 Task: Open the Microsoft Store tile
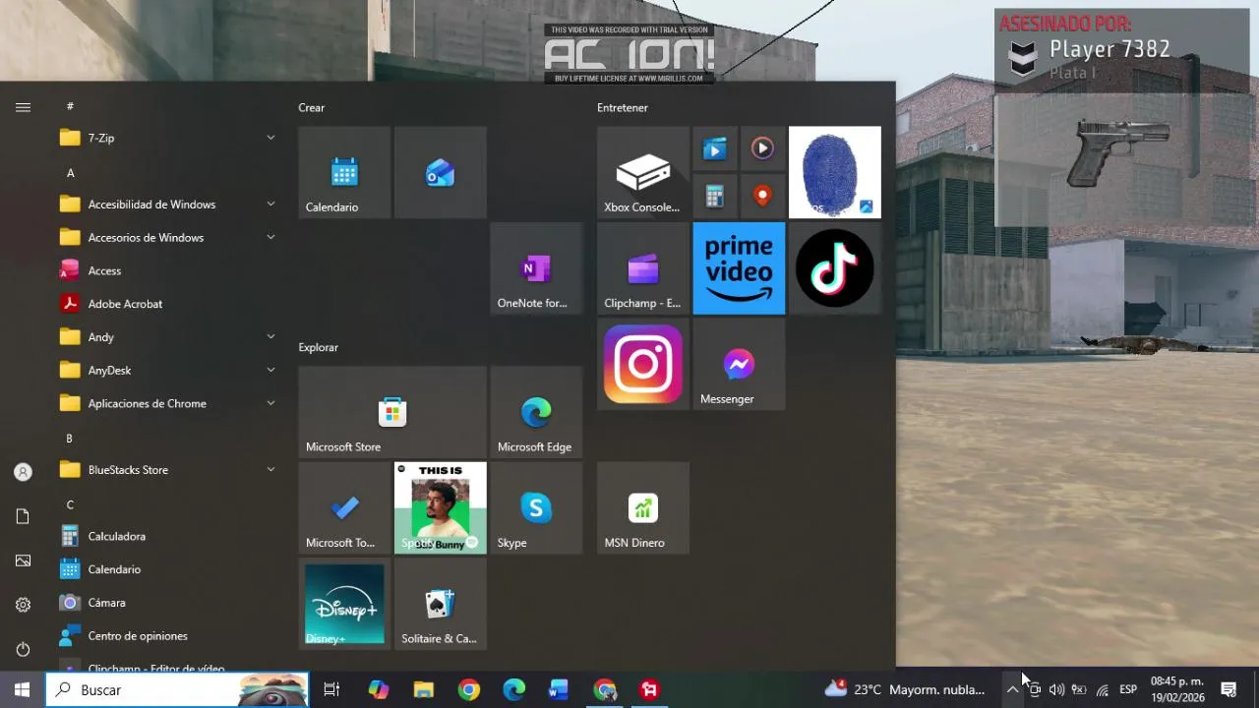tap(392, 412)
